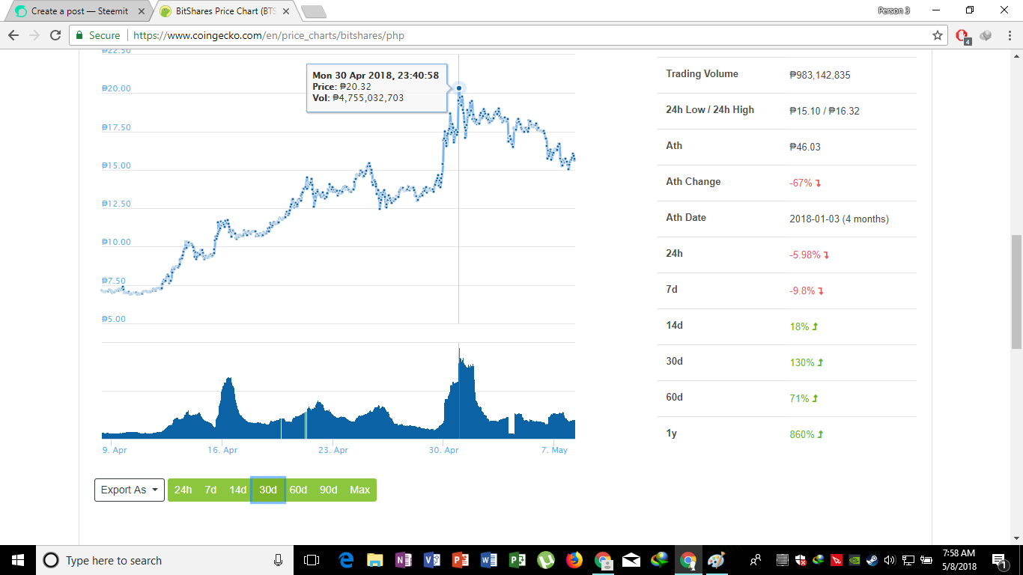Show the Max chart range
Viewport: 1023px width, 575px height.
pos(359,490)
